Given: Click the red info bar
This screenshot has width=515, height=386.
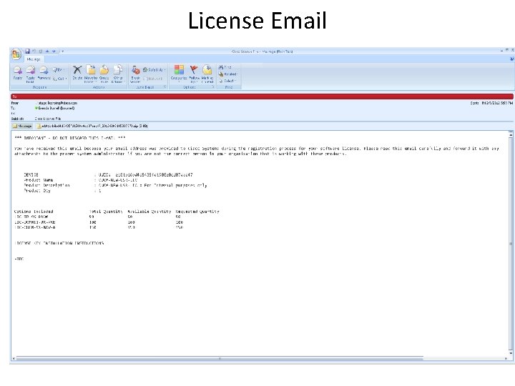Looking at the screenshot, I should (x=262, y=96).
